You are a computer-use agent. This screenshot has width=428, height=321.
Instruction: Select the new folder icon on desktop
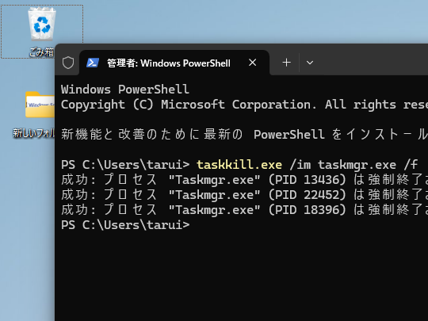click(x=40, y=105)
